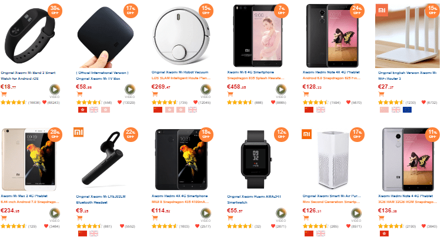Favorite the Xiaomi Mi 6 smartphone heart
The height and width of the screenshot is (247, 441).
273,103
